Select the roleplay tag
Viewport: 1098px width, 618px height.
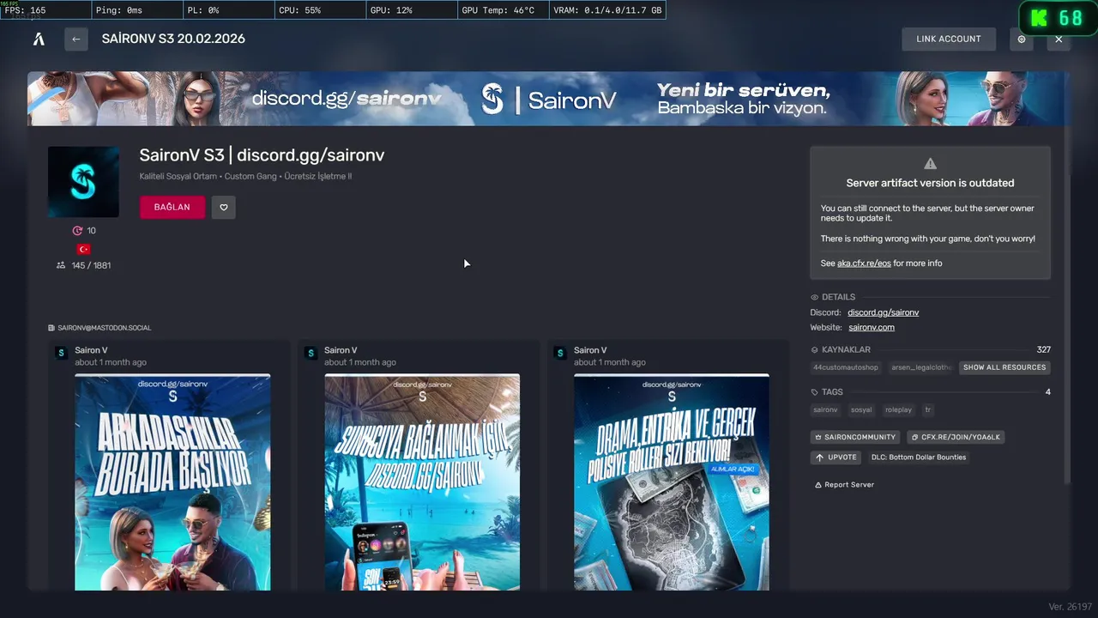click(899, 410)
